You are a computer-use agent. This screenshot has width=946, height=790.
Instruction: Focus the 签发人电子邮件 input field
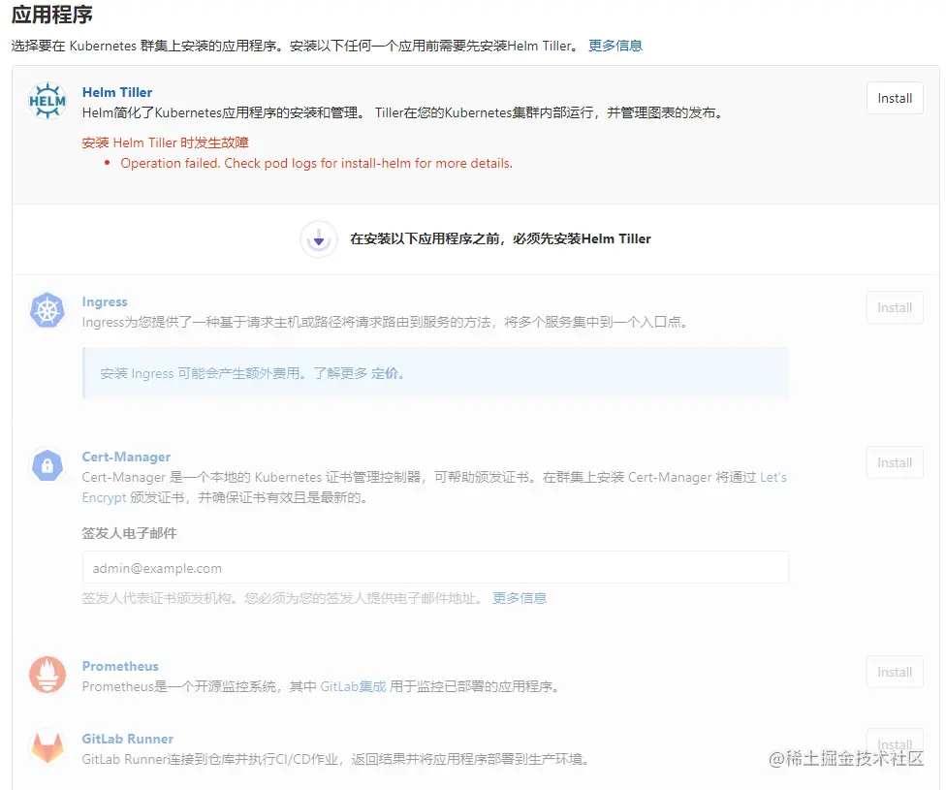pyautogui.click(x=435, y=567)
